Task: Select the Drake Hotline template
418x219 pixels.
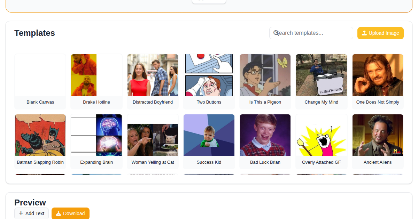Action: tap(96, 81)
